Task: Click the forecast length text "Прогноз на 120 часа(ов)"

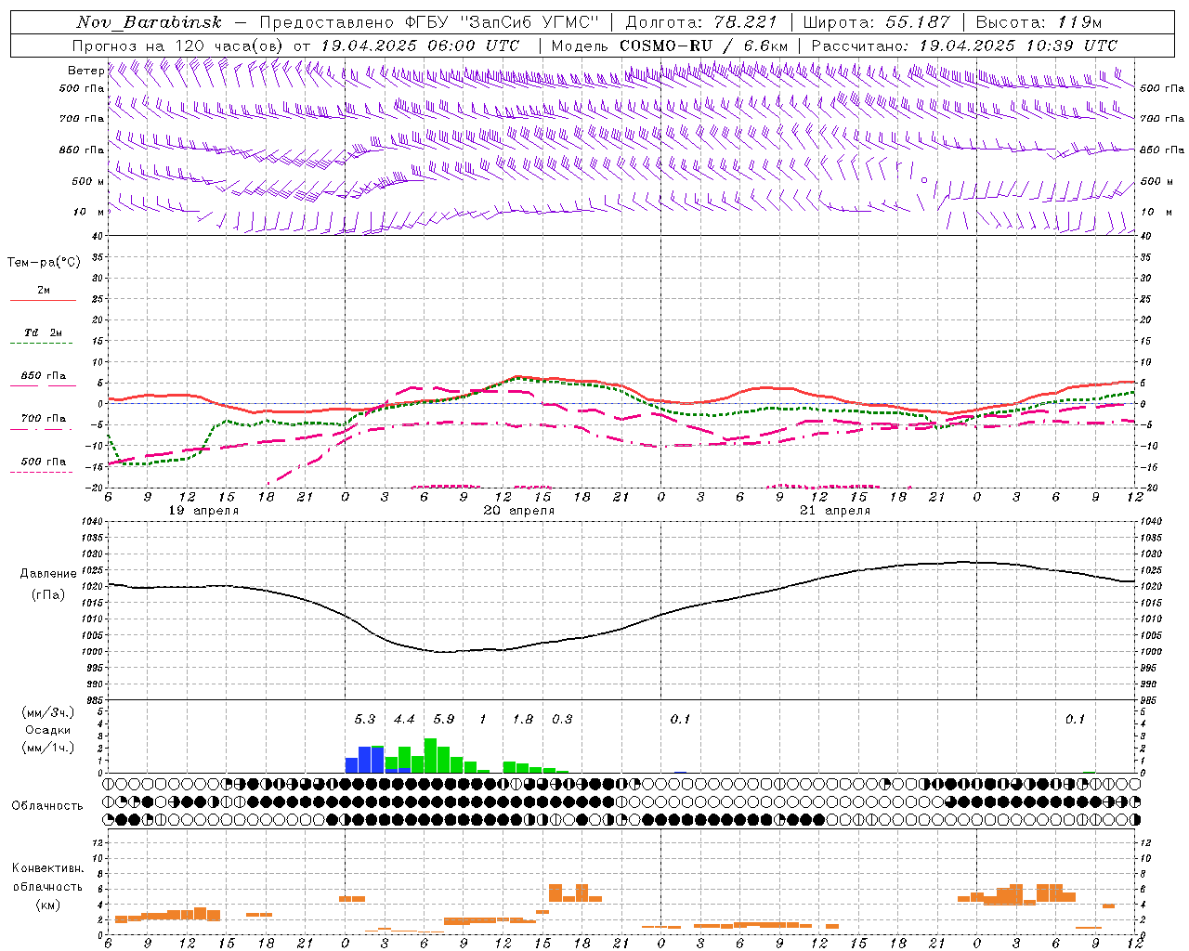Action: 178,46
